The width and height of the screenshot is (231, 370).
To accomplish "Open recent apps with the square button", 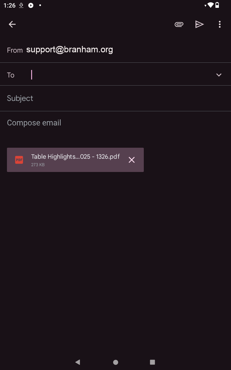I will click(x=152, y=362).
